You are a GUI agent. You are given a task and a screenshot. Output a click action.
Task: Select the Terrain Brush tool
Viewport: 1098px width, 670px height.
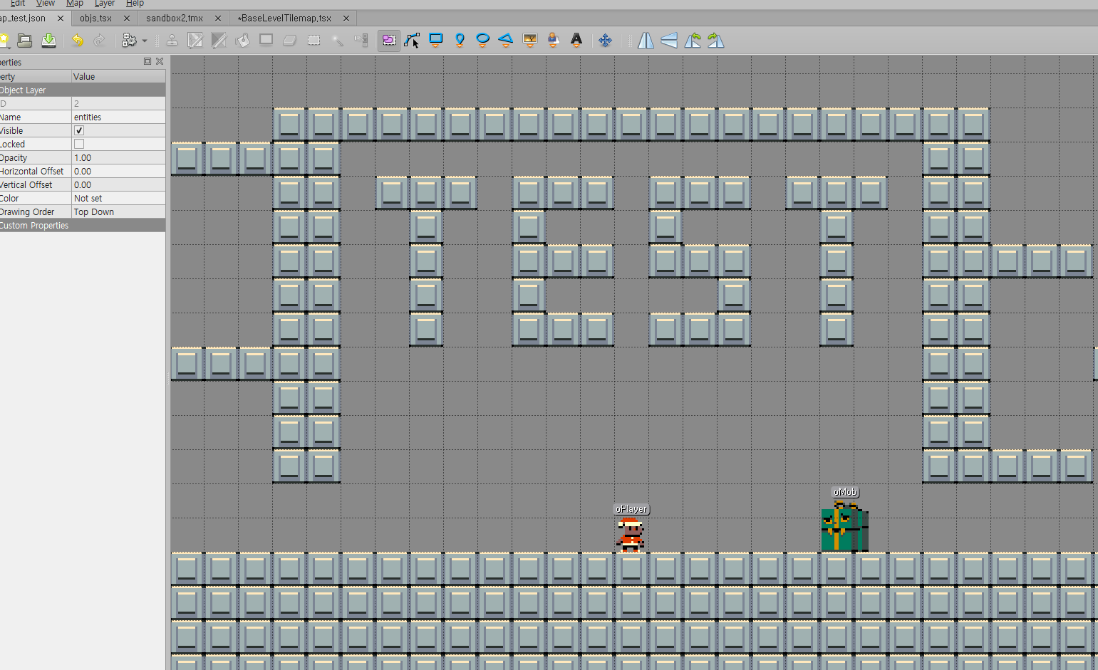(x=195, y=41)
